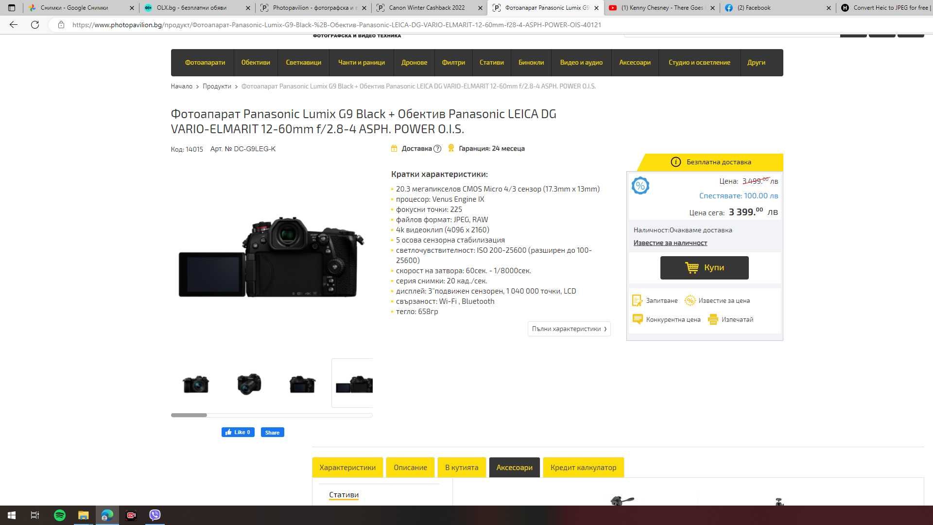Open the Стативи menu
933x525 pixels.
(491, 62)
